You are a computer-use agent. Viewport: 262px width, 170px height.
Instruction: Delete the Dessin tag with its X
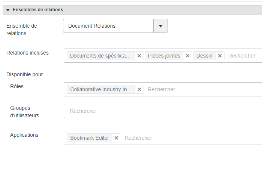pyautogui.click(x=220, y=56)
